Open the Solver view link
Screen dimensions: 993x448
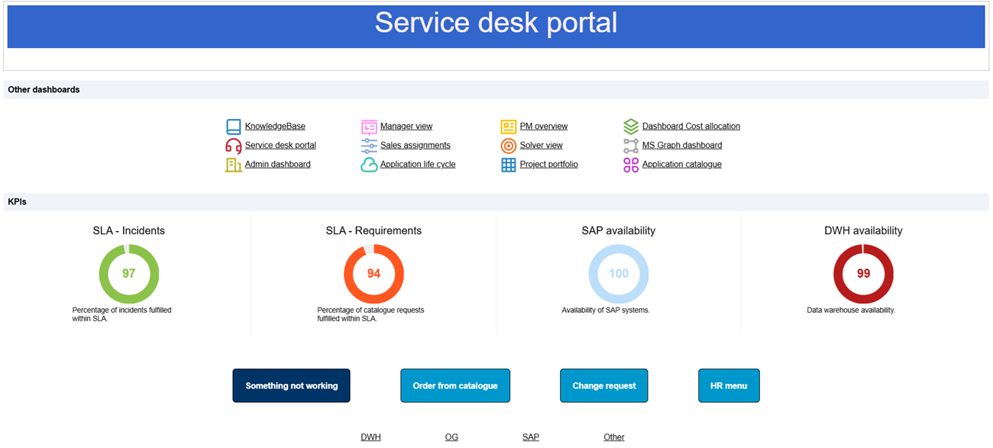click(542, 146)
